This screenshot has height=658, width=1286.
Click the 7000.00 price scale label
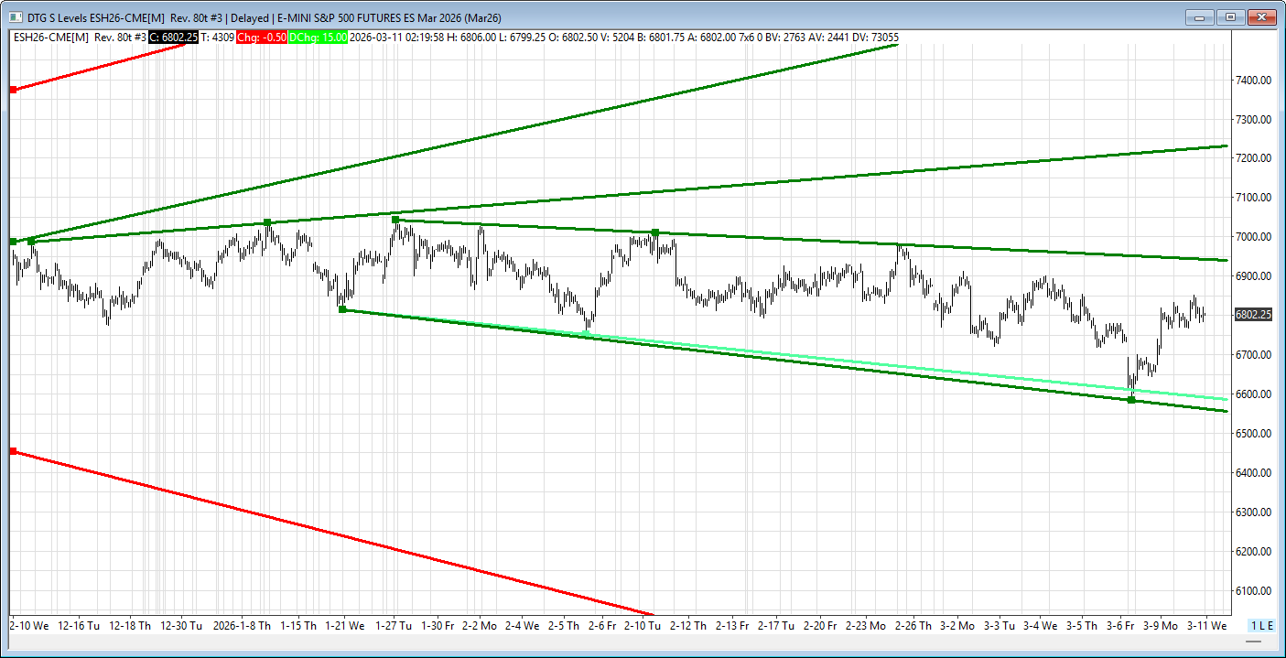(1251, 237)
